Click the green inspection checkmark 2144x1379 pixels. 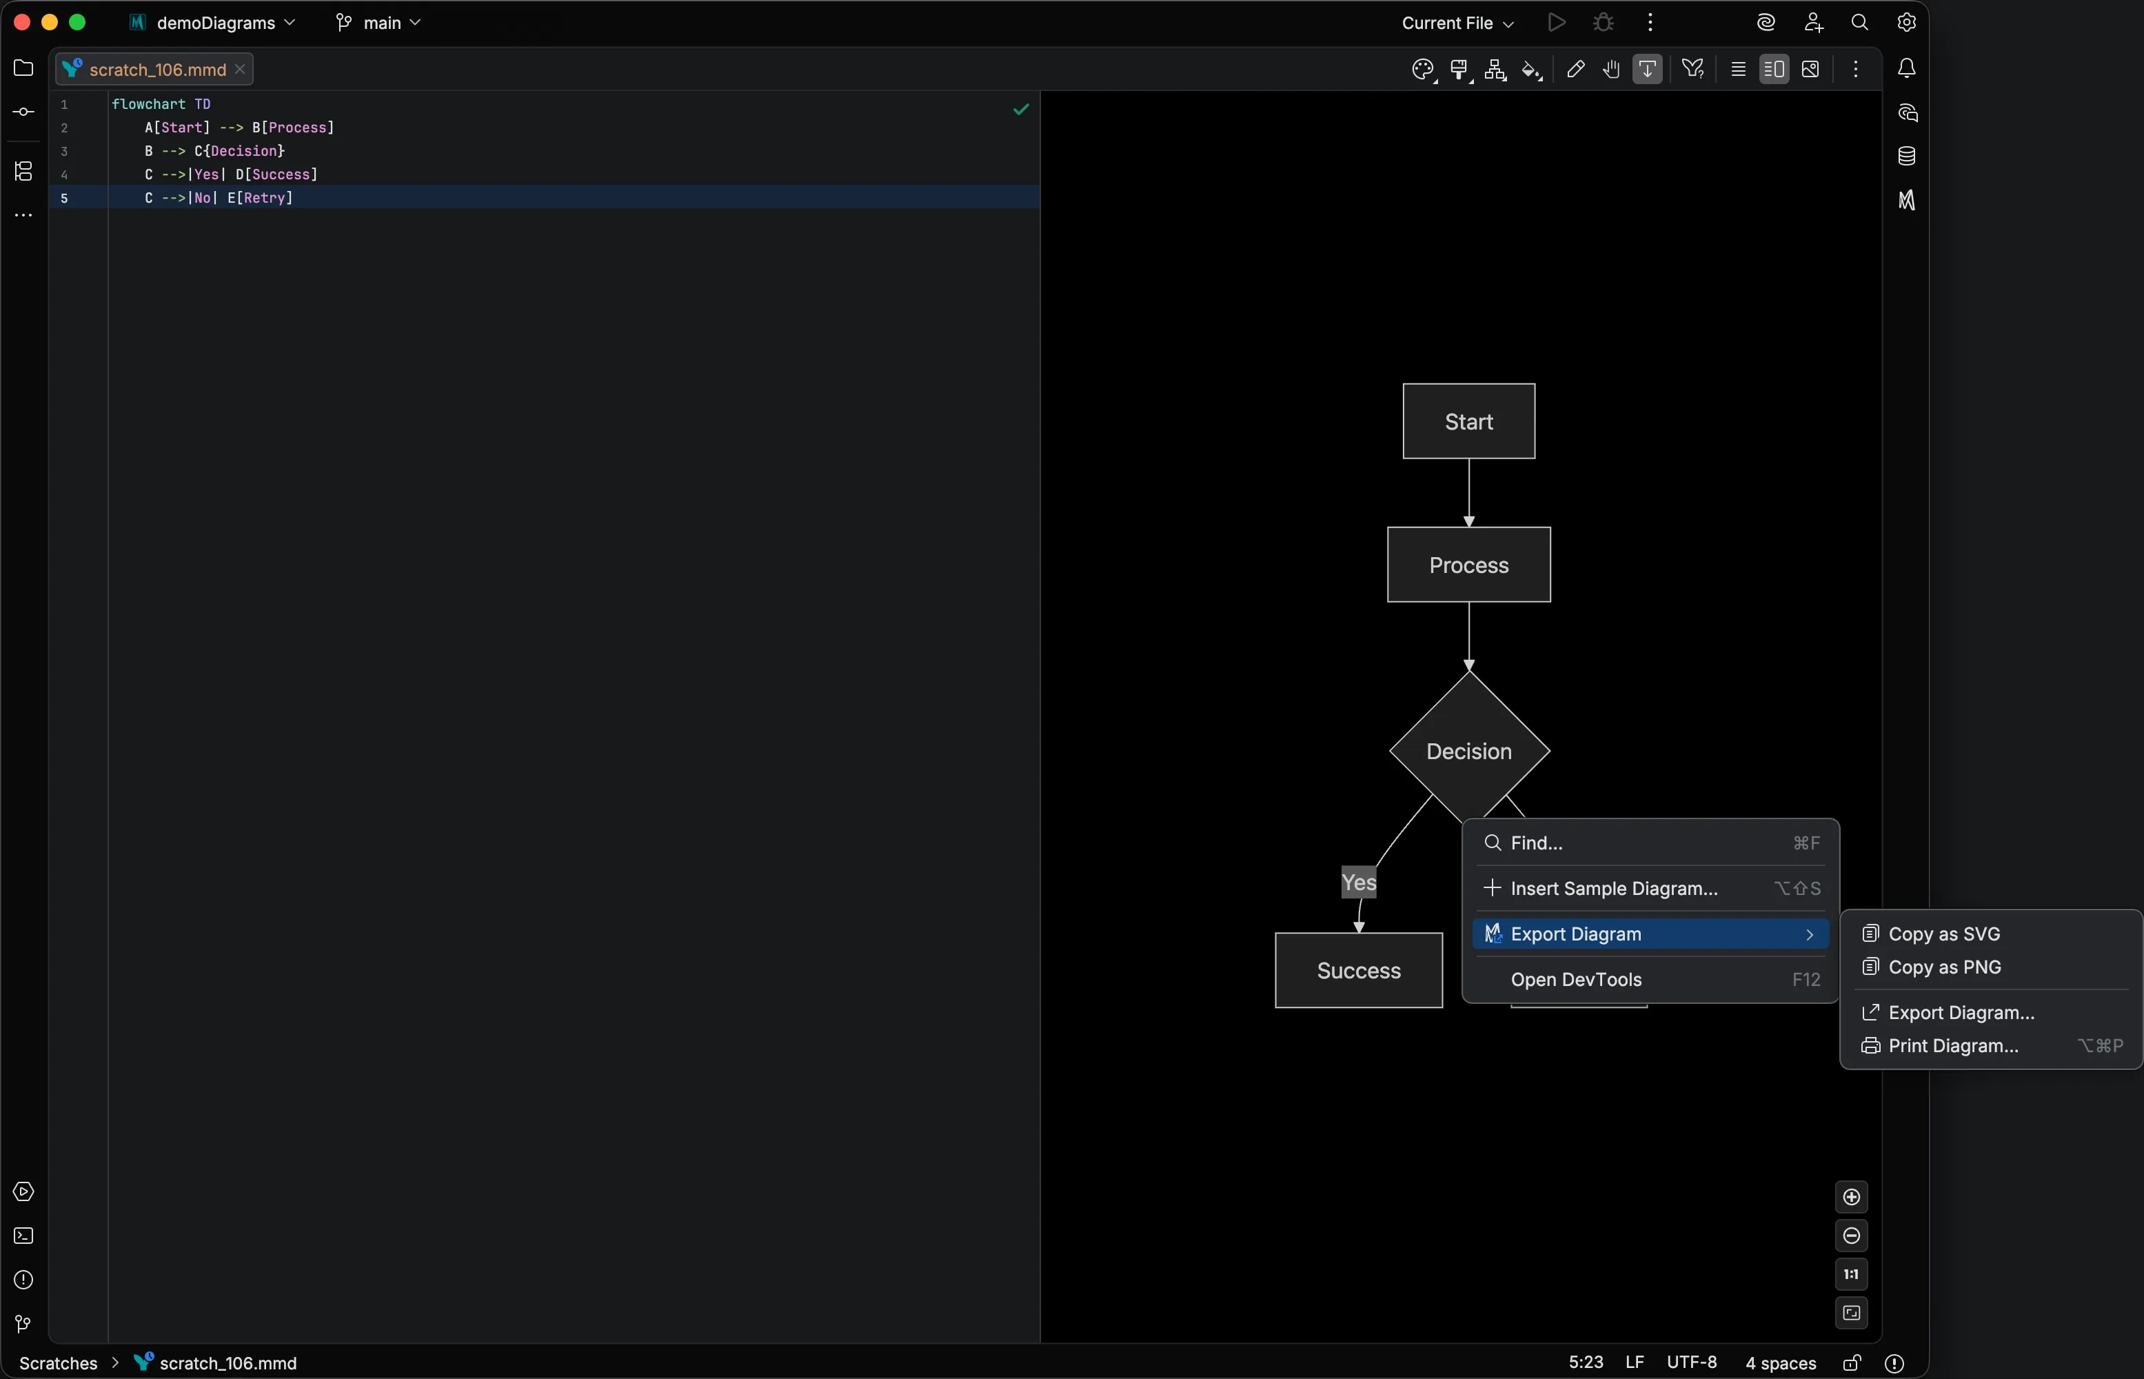click(x=1020, y=109)
